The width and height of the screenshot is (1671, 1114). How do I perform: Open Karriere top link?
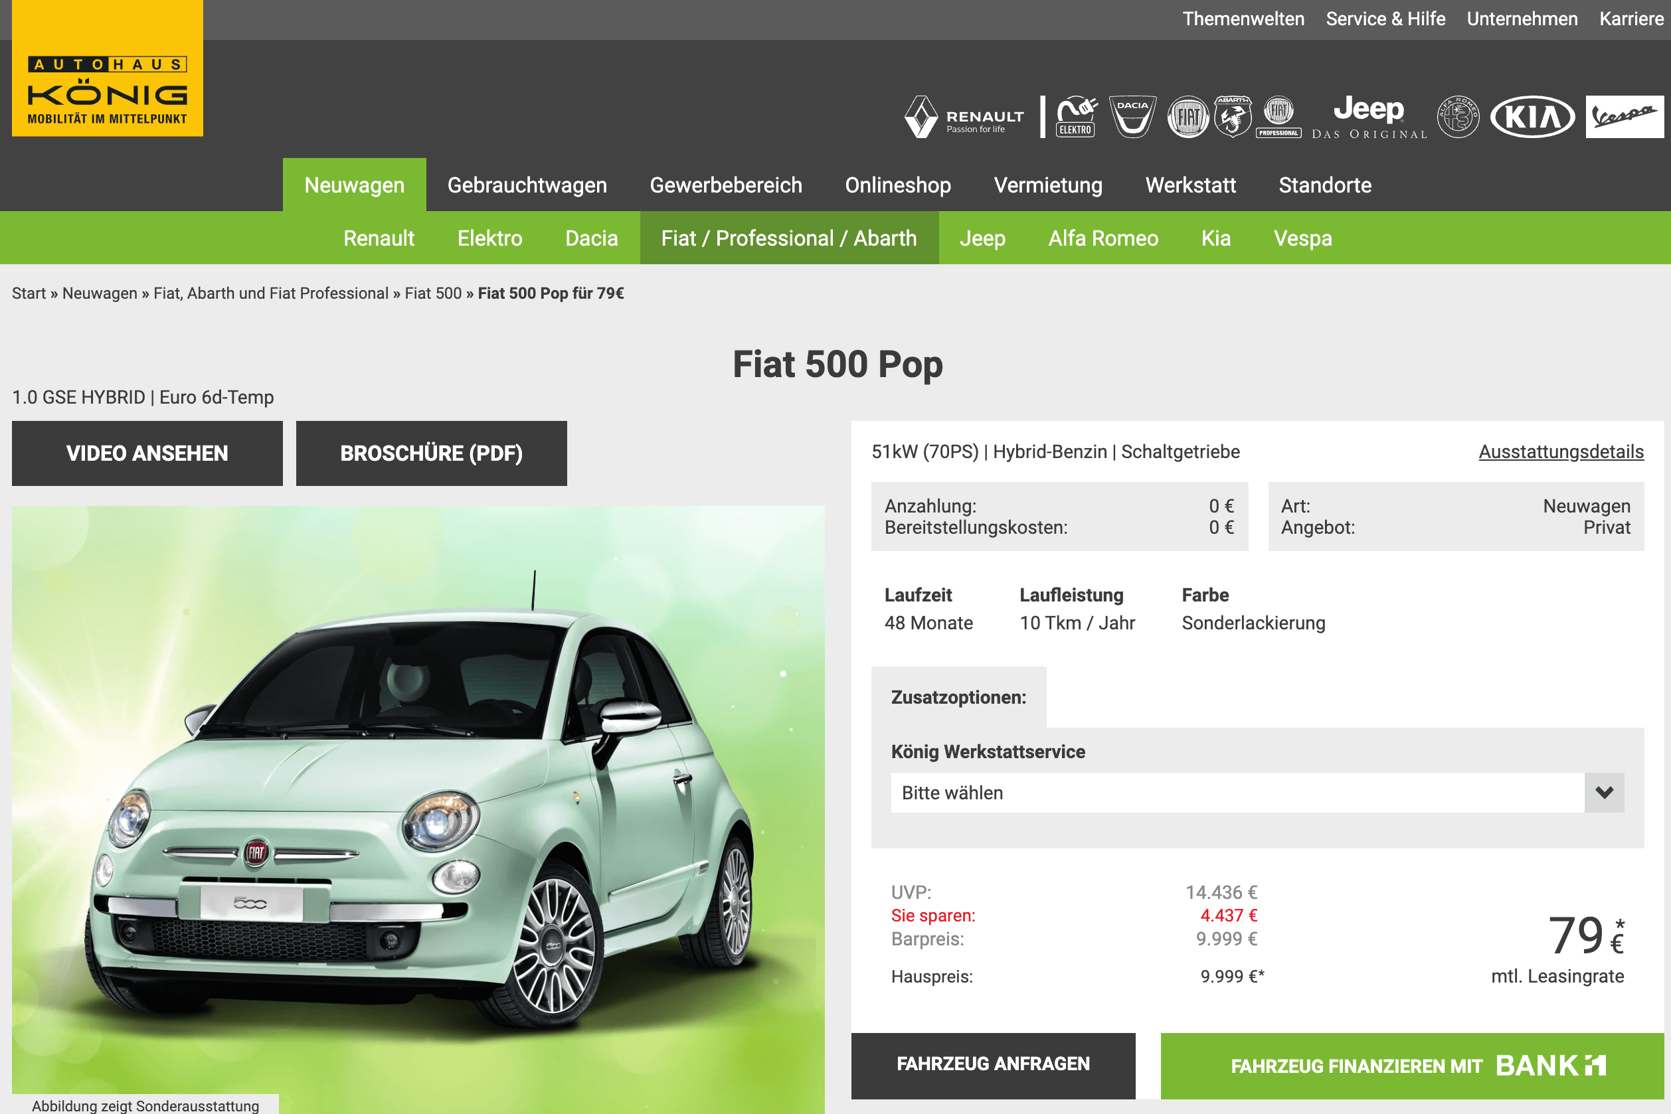[x=1631, y=19]
